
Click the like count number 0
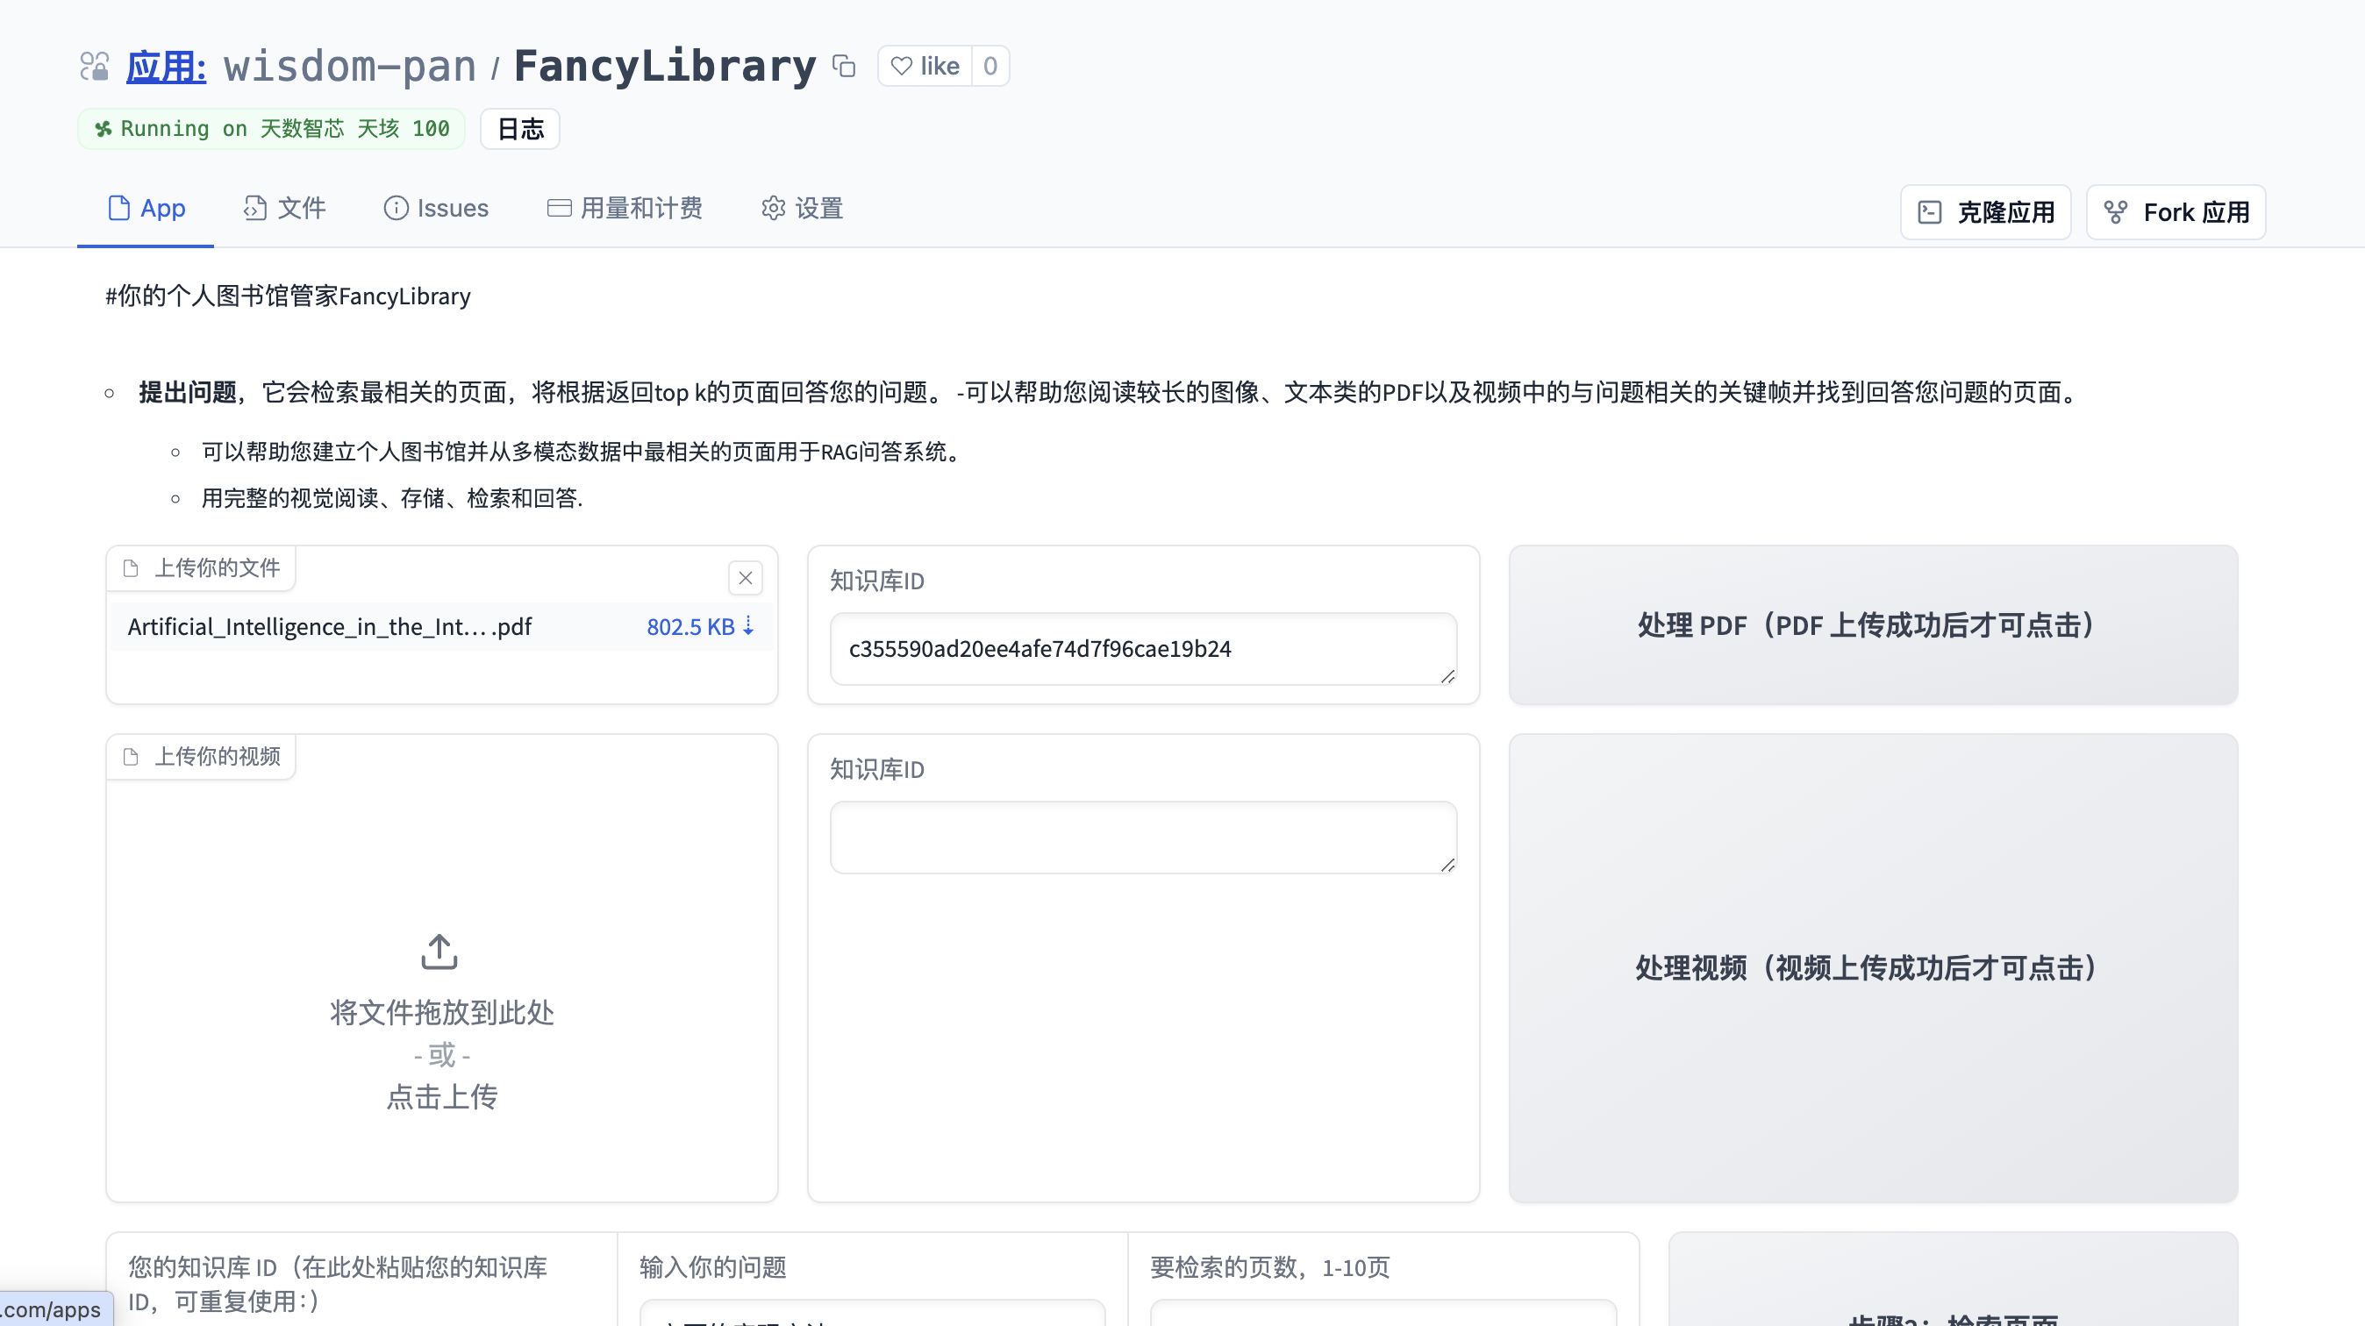coord(990,66)
